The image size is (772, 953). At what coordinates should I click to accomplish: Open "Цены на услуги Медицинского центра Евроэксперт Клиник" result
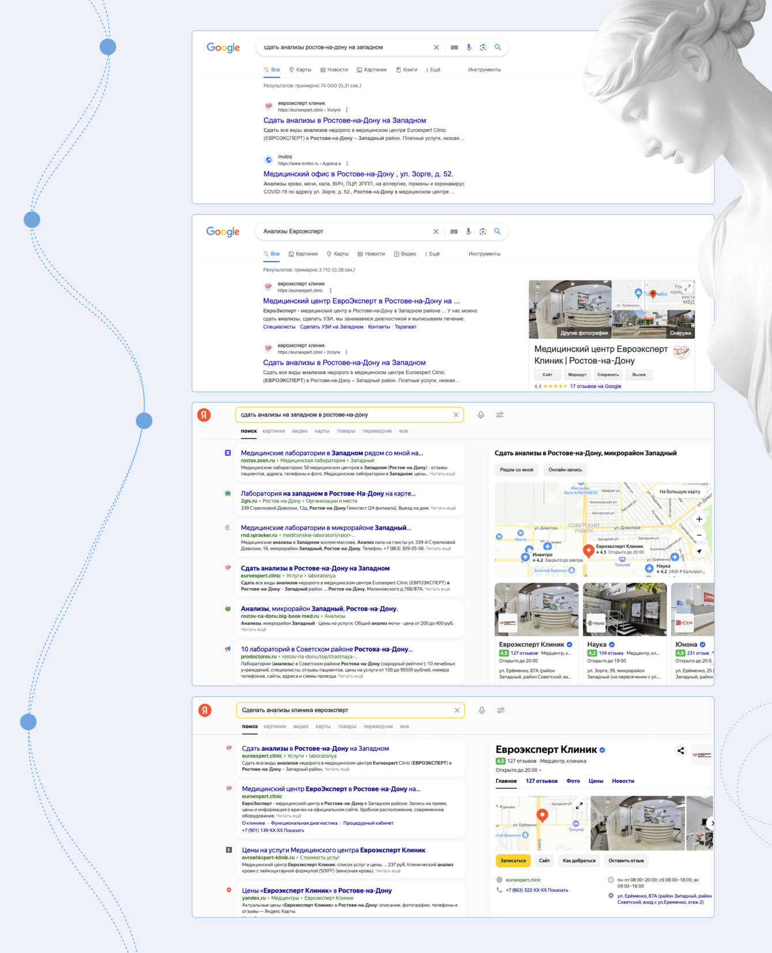334,850
